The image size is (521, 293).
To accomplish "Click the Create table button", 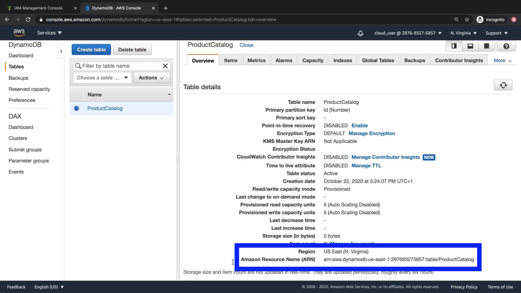I will click(91, 50).
